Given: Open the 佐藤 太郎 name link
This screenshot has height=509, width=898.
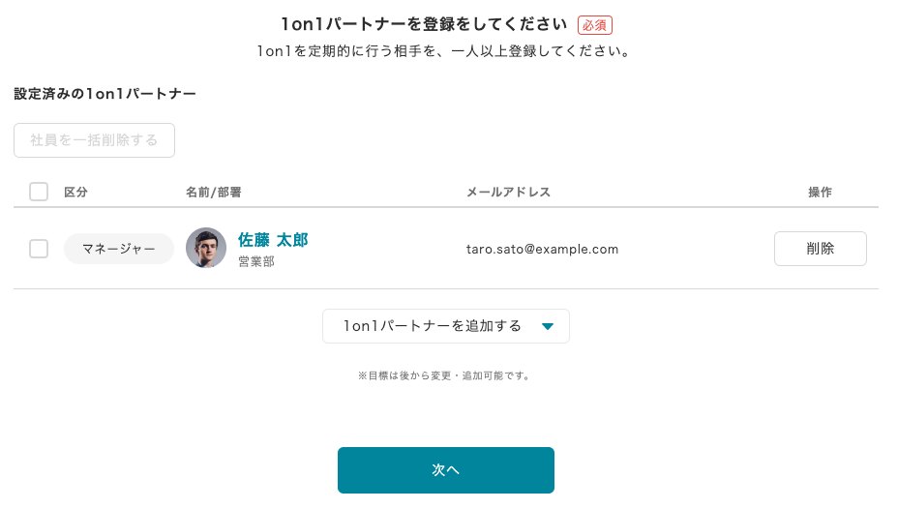Looking at the screenshot, I should tap(273, 240).
